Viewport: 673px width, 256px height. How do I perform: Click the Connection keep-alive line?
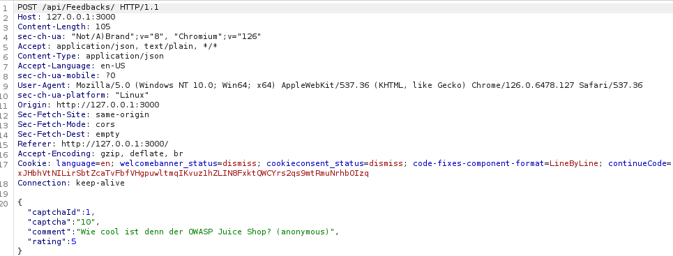pos(71,183)
